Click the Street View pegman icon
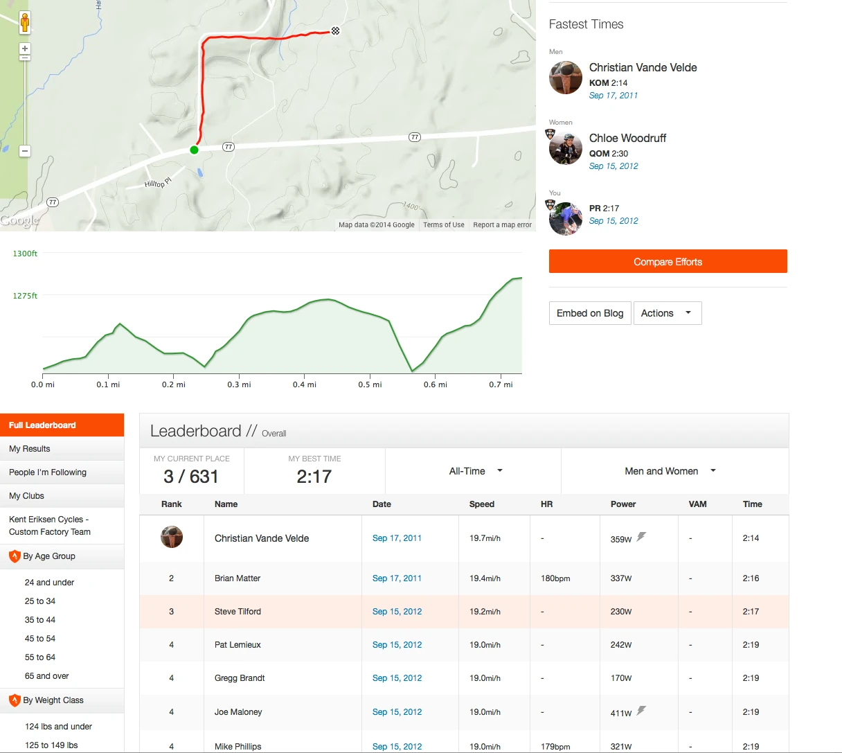Screen dimensions: 842x753 click(x=25, y=23)
